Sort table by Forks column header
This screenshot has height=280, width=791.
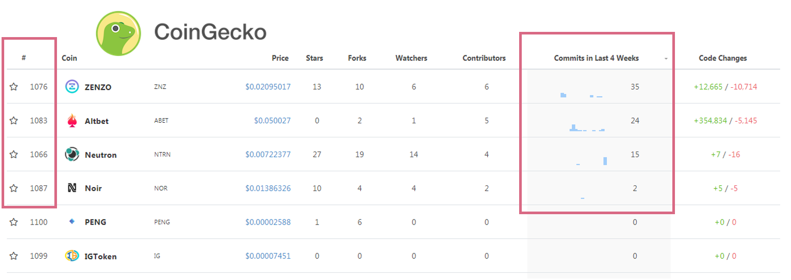pos(357,58)
